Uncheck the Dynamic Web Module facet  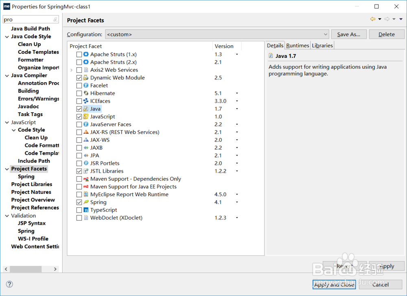click(x=79, y=78)
